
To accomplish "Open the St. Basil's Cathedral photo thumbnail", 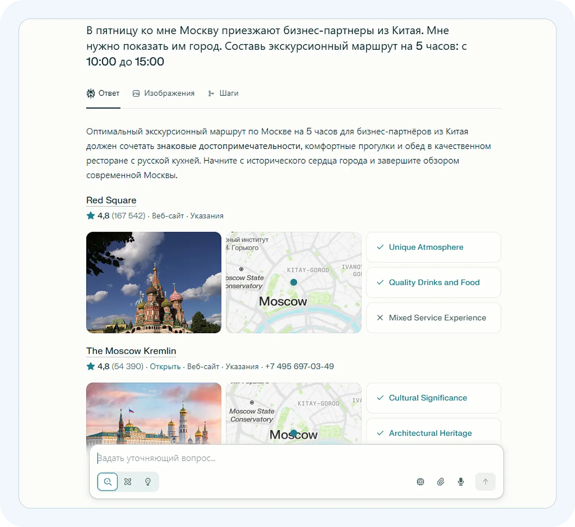I will [x=154, y=282].
